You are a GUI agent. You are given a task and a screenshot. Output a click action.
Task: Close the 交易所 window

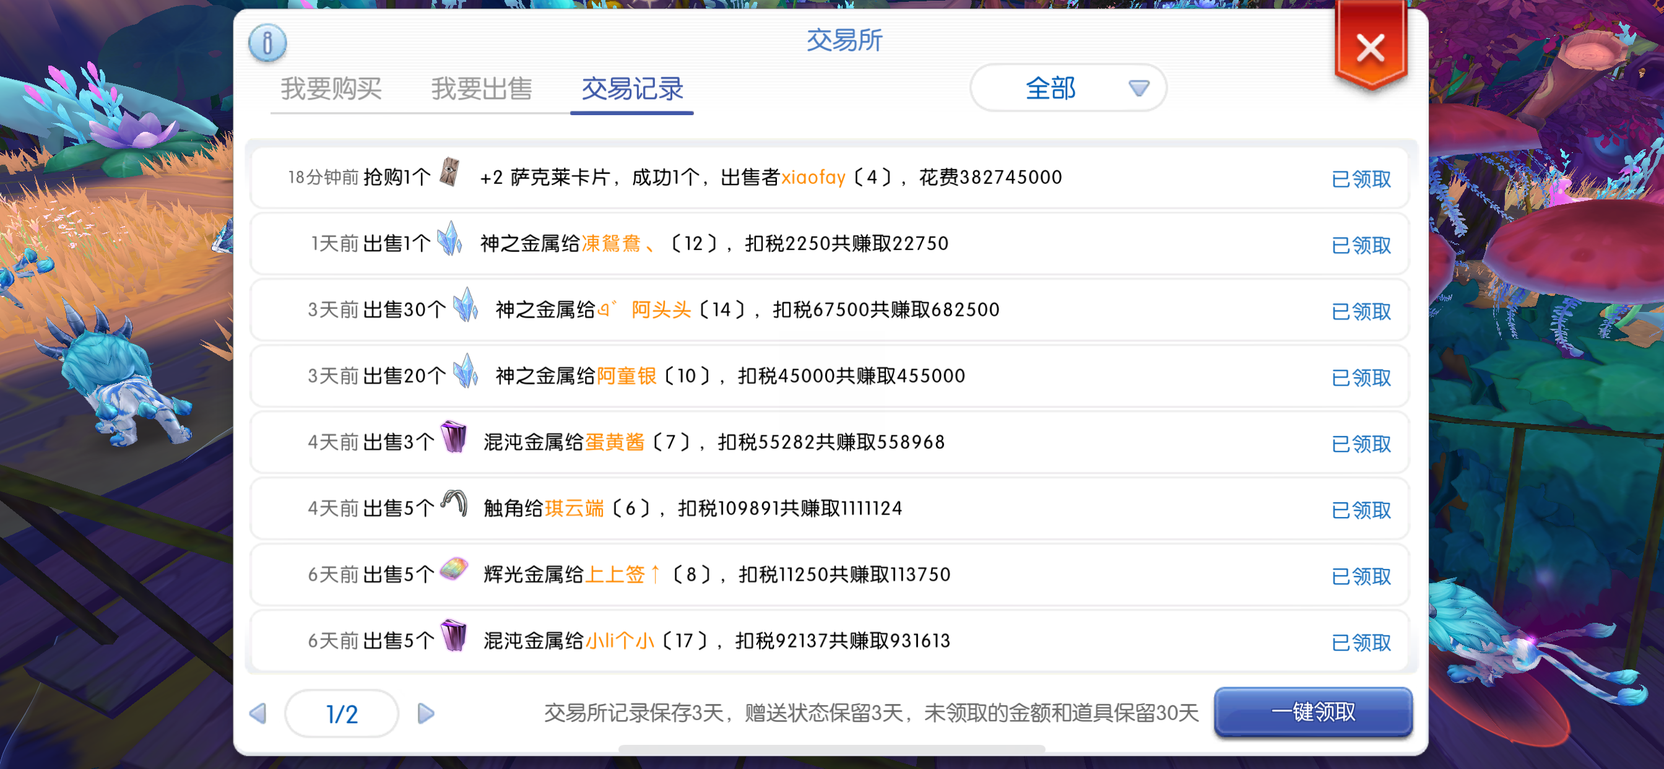click(x=1370, y=48)
